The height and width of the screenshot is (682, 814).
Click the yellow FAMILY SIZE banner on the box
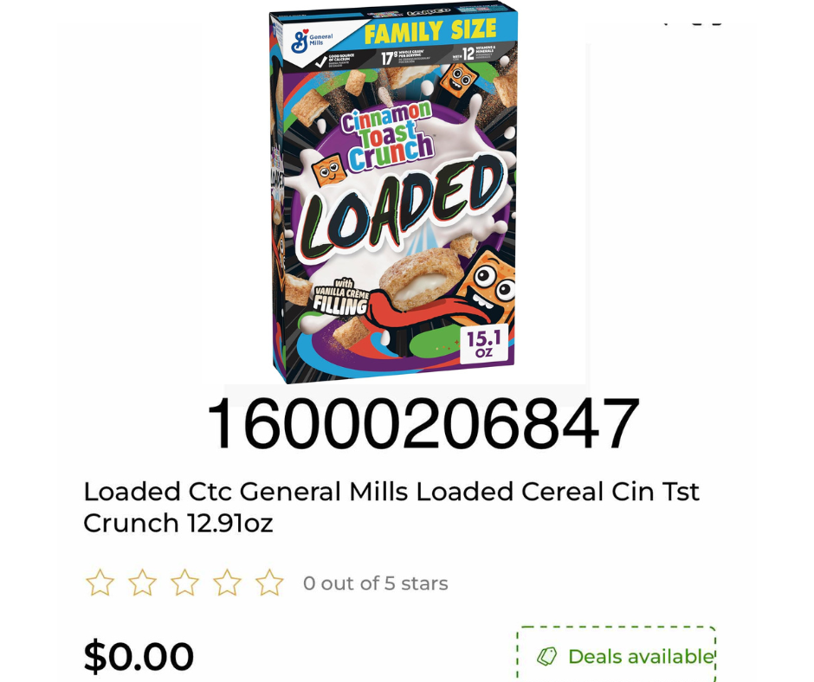[430, 33]
